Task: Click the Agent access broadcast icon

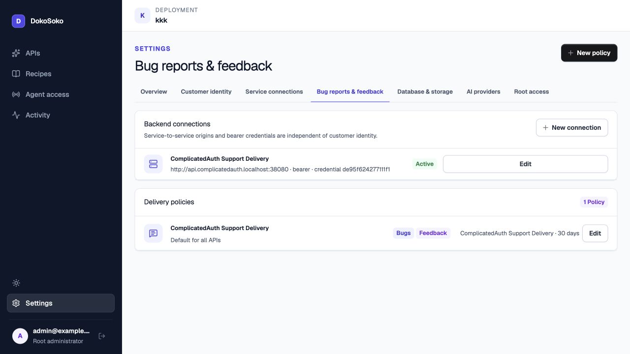Action: (x=16, y=94)
